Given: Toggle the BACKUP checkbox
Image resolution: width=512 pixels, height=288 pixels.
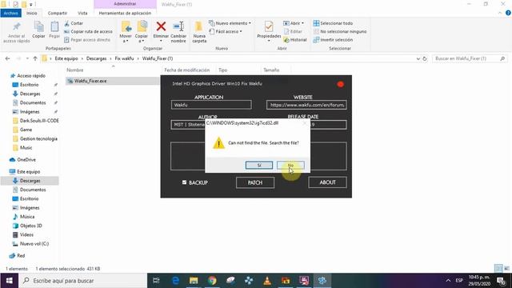Looking at the screenshot, I should tap(184, 182).
